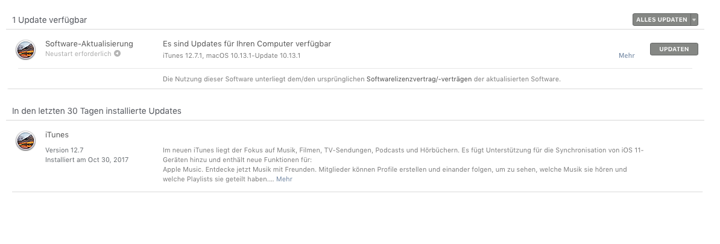Select the iTunes title under installed updates
The height and width of the screenshot is (244, 720).
point(57,135)
